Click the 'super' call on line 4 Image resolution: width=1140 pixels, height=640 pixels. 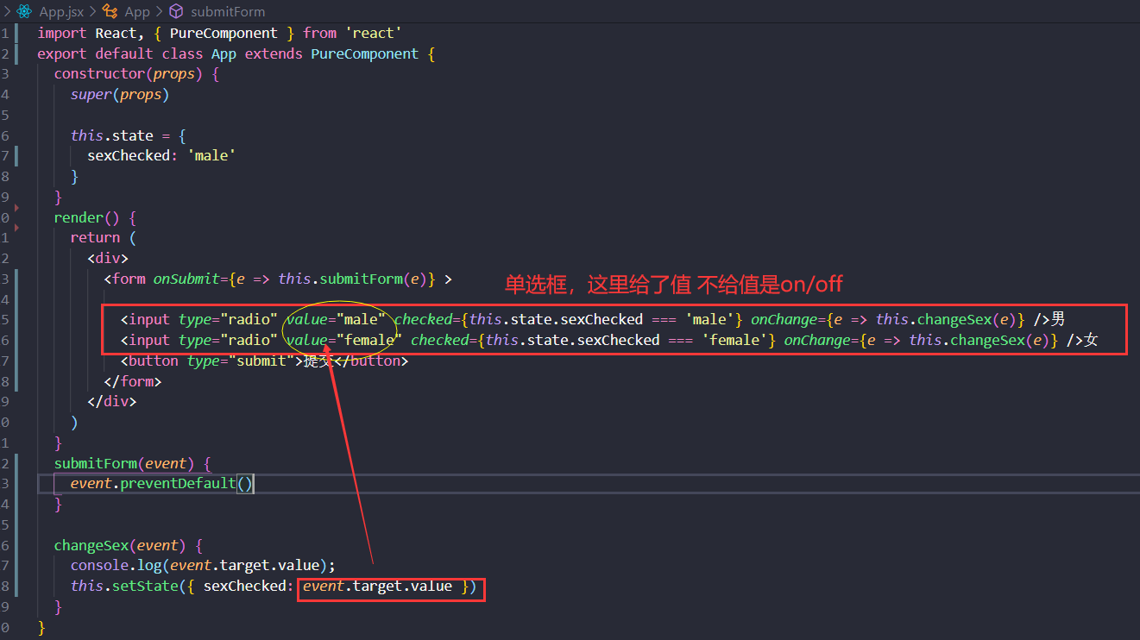coord(91,95)
